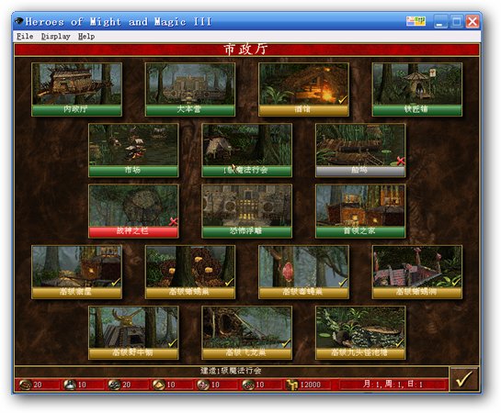This screenshot has width=501, height=413.
Task: Build the 1级魔法行会 mage guild
Action: coord(247,151)
